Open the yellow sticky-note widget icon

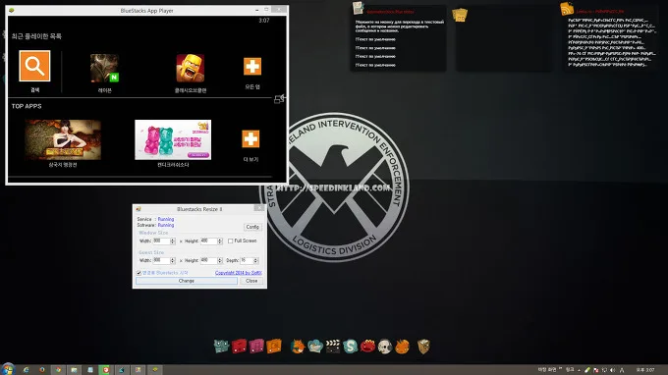click(460, 15)
